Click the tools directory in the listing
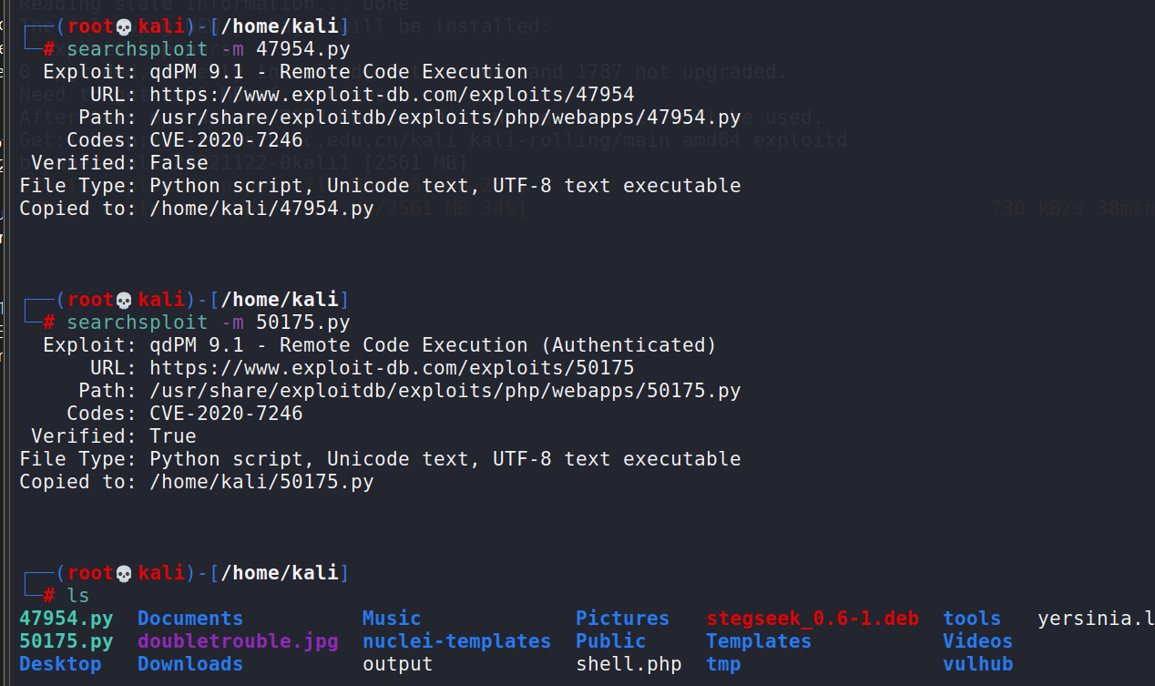This screenshot has width=1155, height=686. click(x=972, y=619)
